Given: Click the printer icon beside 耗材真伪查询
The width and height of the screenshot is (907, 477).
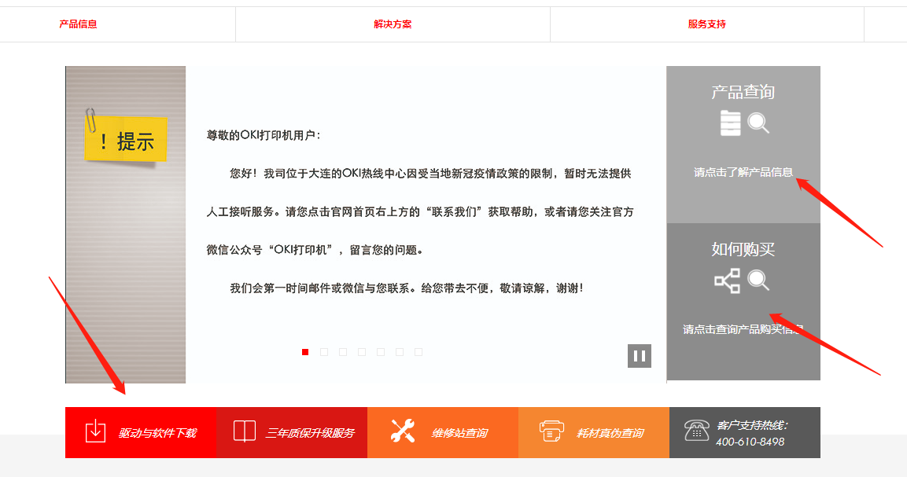Looking at the screenshot, I should (x=552, y=432).
